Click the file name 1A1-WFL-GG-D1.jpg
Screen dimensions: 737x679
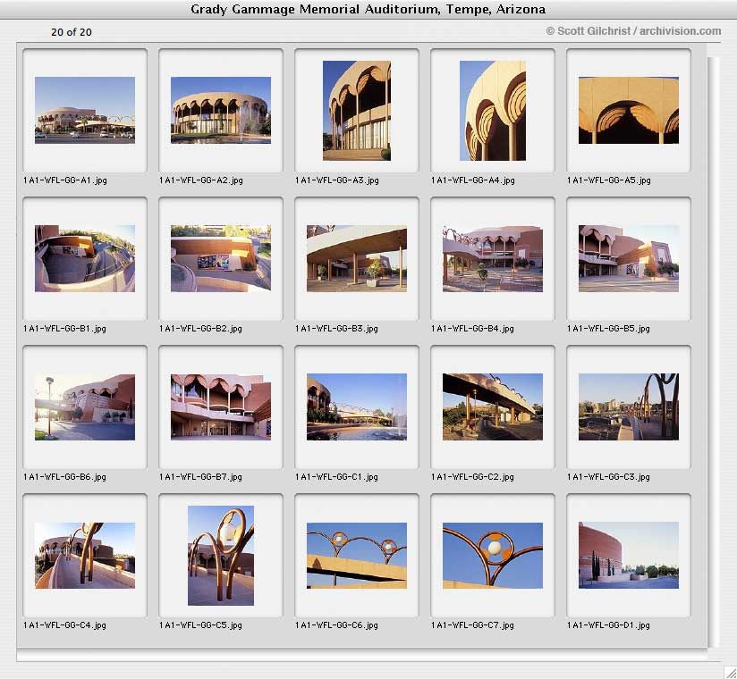pyautogui.click(x=608, y=625)
